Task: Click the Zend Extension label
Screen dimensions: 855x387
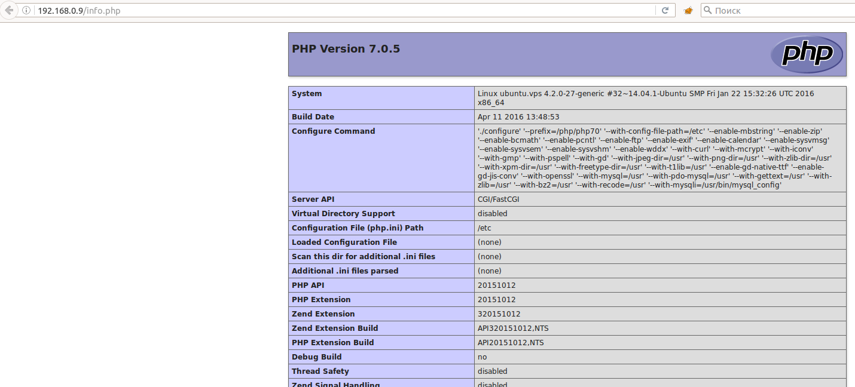Action: pos(323,314)
